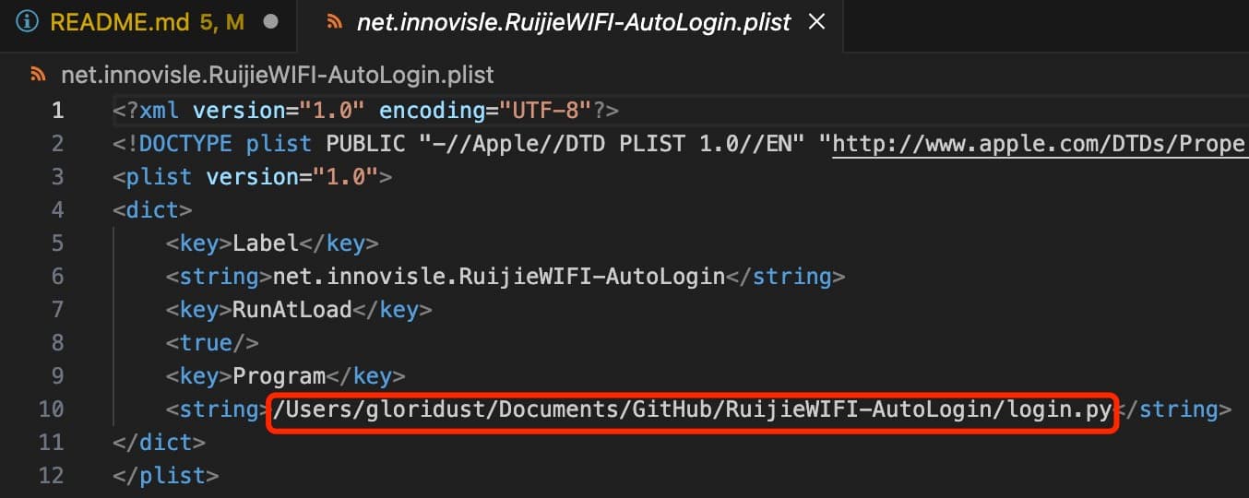This screenshot has width=1249, height=498.
Task: Place cursor in RunAtLoad key text
Action: (292, 310)
